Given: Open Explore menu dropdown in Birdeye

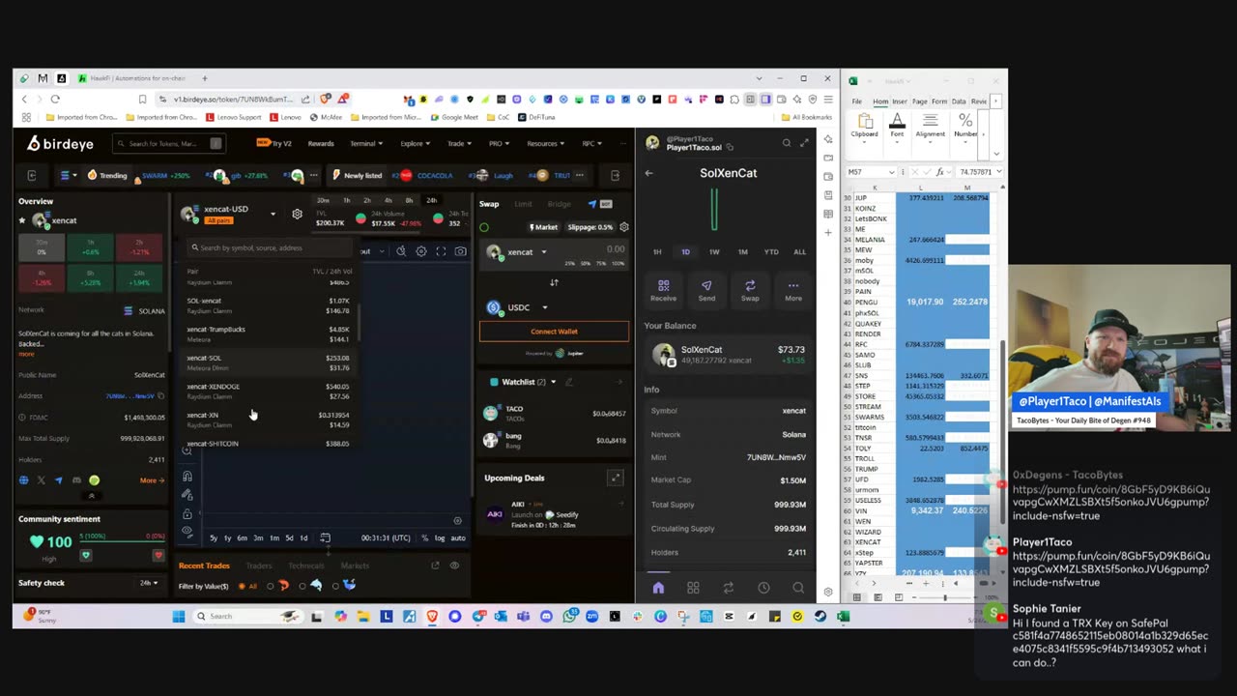Looking at the screenshot, I should coord(416,143).
